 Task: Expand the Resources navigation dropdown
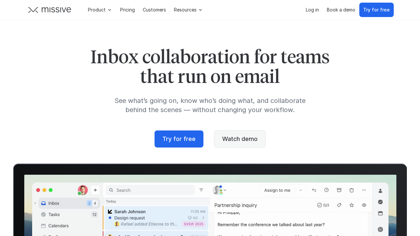(188, 10)
